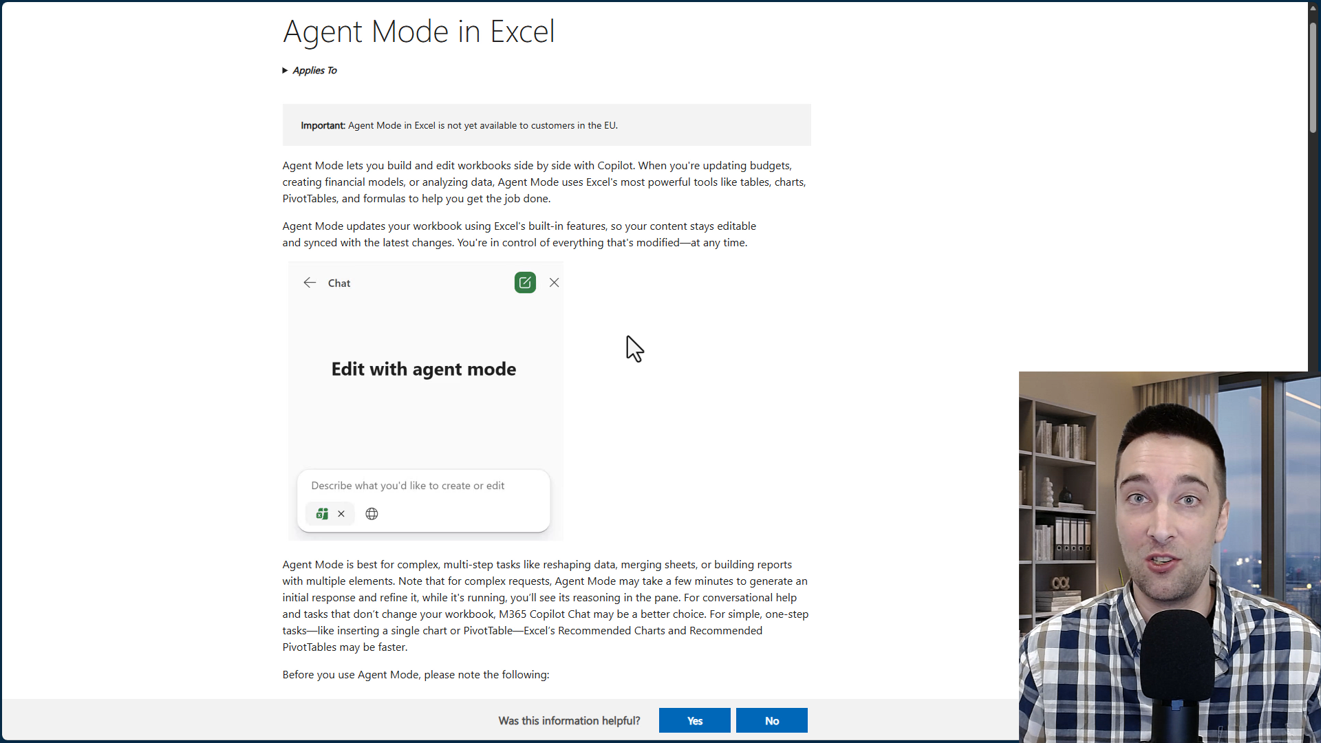The height and width of the screenshot is (743, 1321).
Task: Remove the Excel attachment chip with X
Action: click(341, 514)
